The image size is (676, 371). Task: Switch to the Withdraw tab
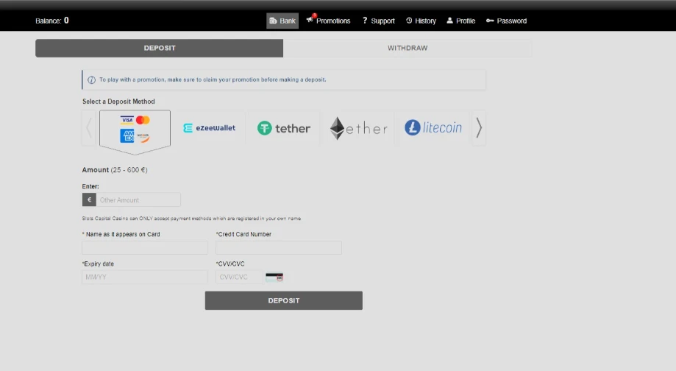[x=408, y=49]
